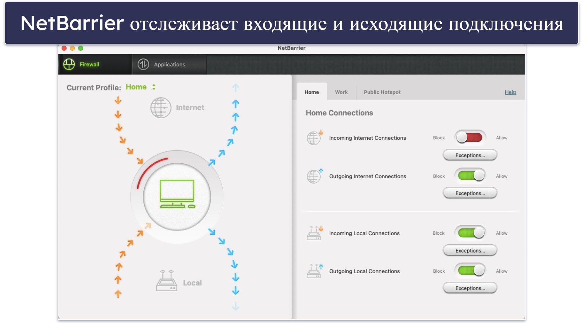The height and width of the screenshot is (323, 583).
Task: Open the Help link
Action: (x=510, y=92)
